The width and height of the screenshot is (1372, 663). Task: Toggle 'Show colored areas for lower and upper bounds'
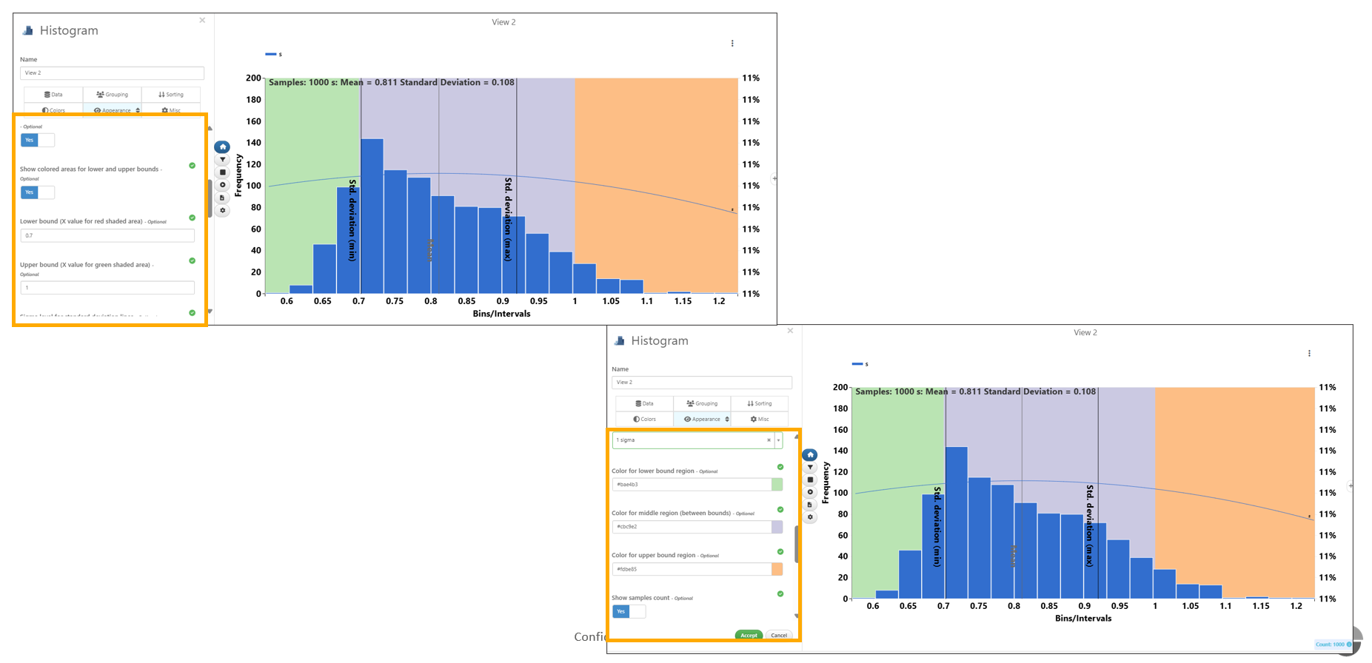[x=37, y=192]
